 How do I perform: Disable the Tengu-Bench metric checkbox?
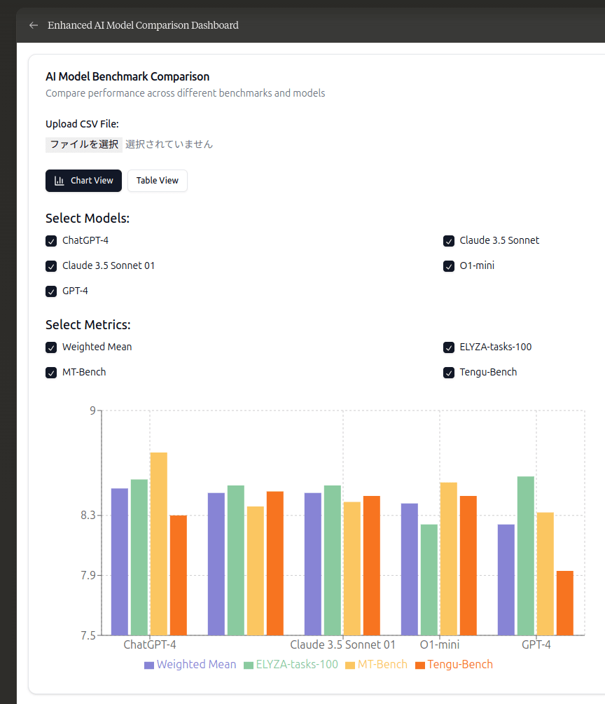coord(449,373)
